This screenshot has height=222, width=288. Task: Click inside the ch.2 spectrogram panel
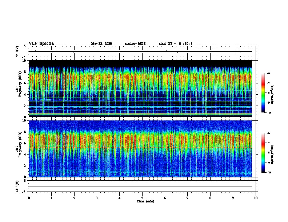click(140, 149)
